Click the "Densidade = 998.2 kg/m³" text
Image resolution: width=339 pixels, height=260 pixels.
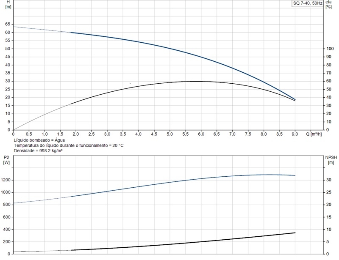[x=38, y=151]
